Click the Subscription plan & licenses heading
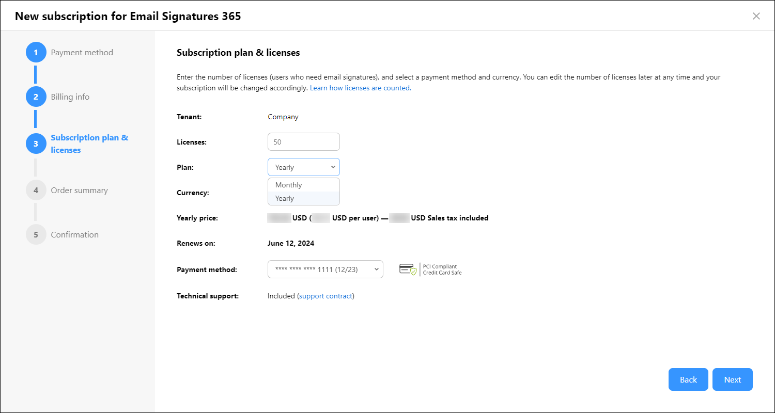The height and width of the screenshot is (413, 775). coord(238,53)
